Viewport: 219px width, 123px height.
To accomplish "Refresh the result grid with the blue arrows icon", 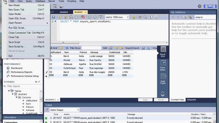I will point(67,48).
